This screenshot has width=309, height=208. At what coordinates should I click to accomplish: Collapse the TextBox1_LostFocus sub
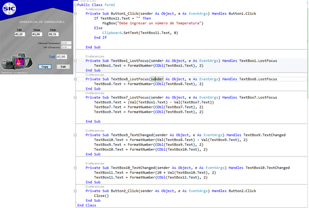click(x=76, y=60)
